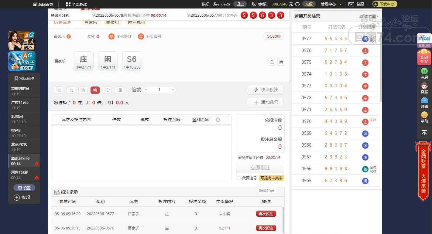Screen dimensions: 432x234
Task: Click 隐藏列表 hide list button
Action: click(x=266, y=191)
